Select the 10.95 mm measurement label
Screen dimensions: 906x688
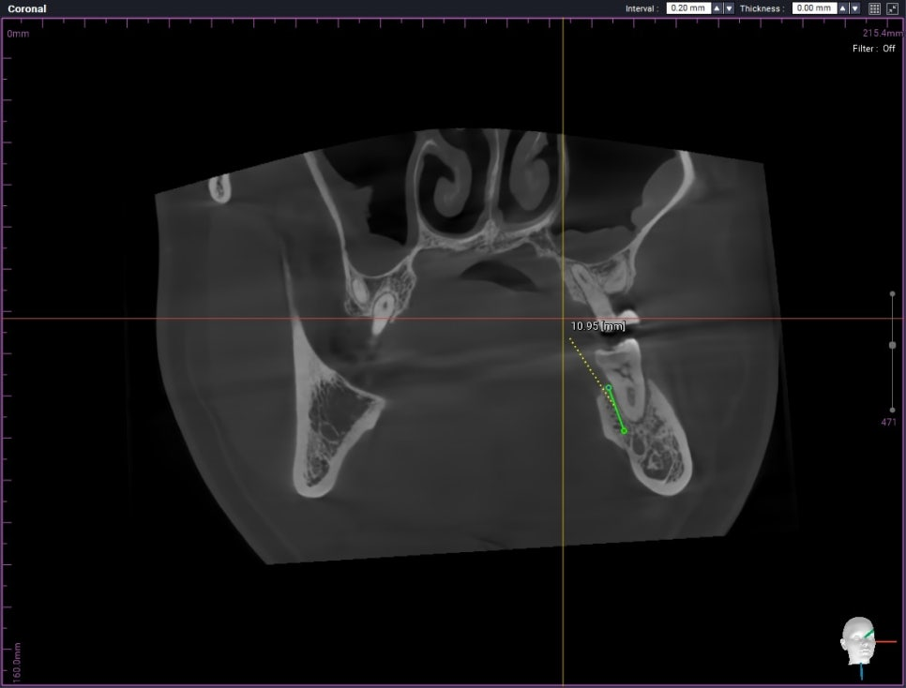(x=597, y=326)
